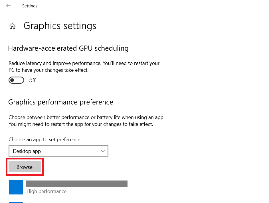Click the Settings window title text
This screenshot has width=269, height=203.
[30, 6]
